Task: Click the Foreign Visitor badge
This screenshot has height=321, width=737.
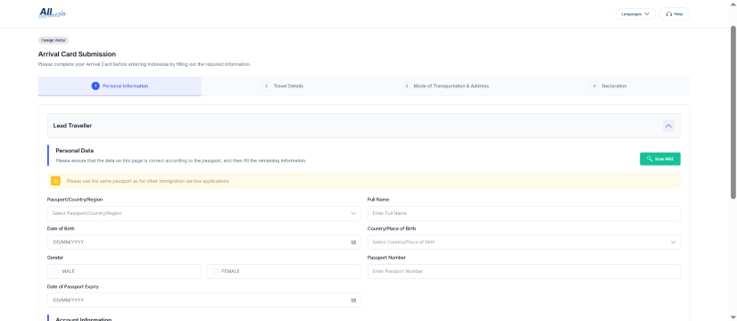Action: tap(54, 40)
